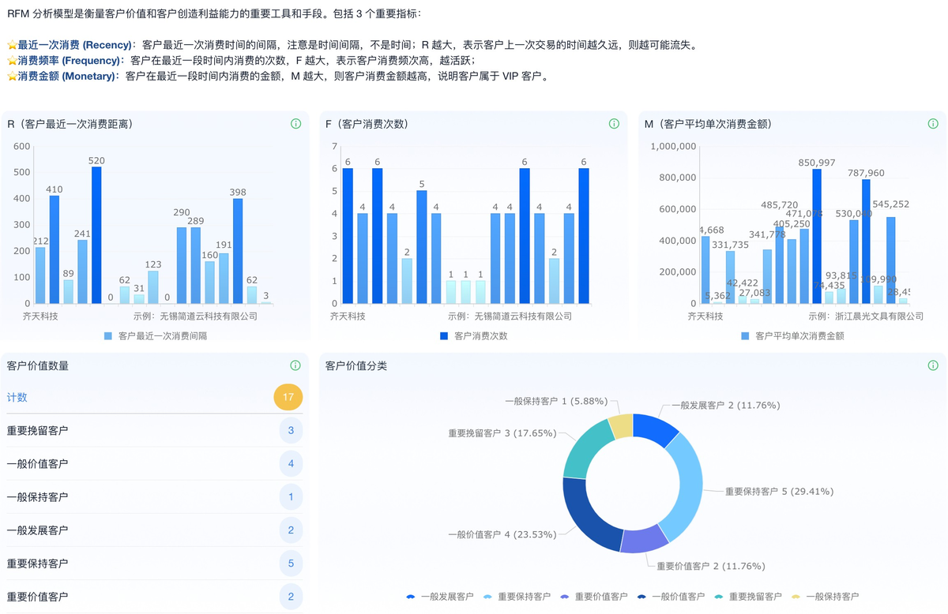The width and height of the screenshot is (948, 614).
Task: Toggle 客户消费次数 legend in F chart
Action: [474, 335]
